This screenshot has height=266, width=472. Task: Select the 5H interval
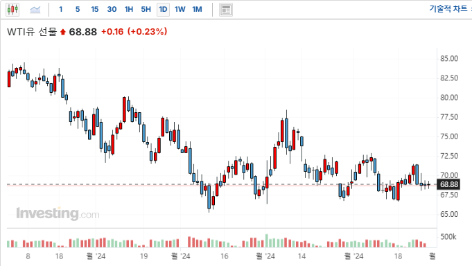[x=146, y=9]
